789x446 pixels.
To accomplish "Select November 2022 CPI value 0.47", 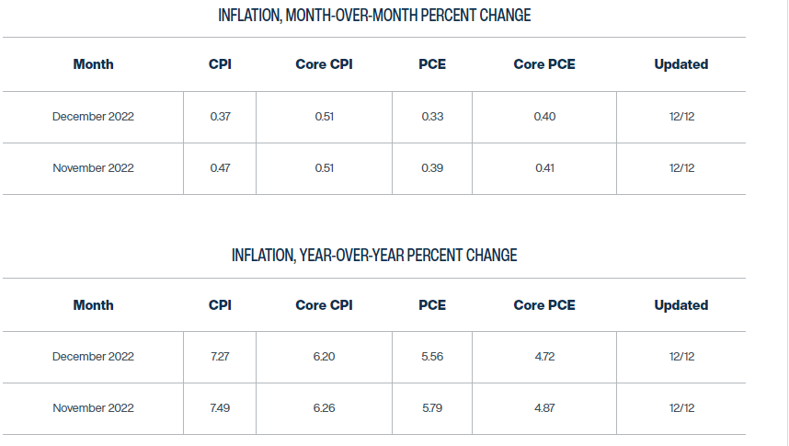I will (x=220, y=168).
